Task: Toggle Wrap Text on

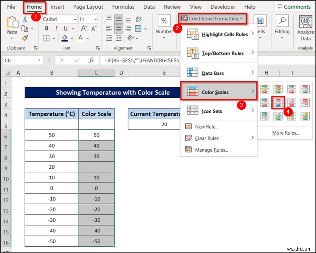Action: click(139, 19)
